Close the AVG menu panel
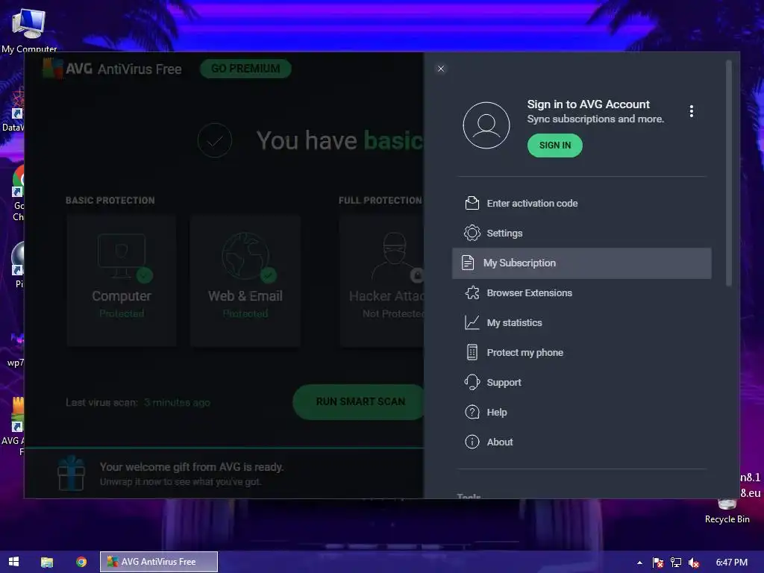The width and height of the screenshot is (764, 573). [x=440, y=69]
